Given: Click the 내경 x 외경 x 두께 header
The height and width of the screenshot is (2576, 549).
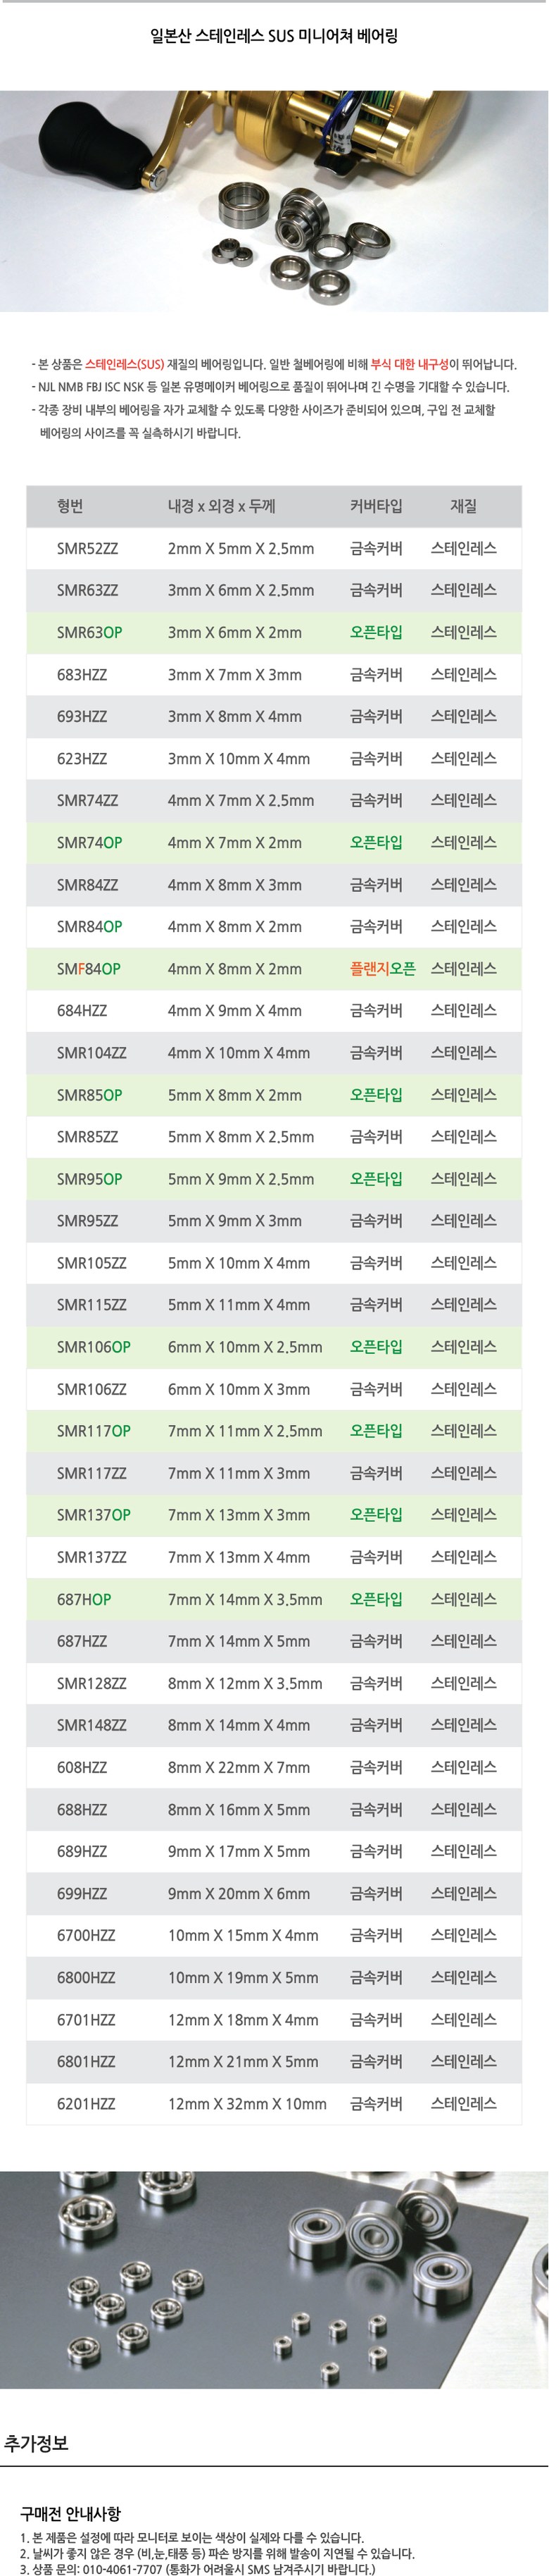Looking at the screenshot, I should 221,506.
